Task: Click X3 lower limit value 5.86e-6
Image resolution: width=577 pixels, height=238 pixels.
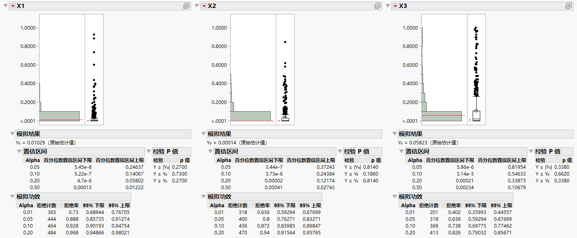Action: point(465,167)
